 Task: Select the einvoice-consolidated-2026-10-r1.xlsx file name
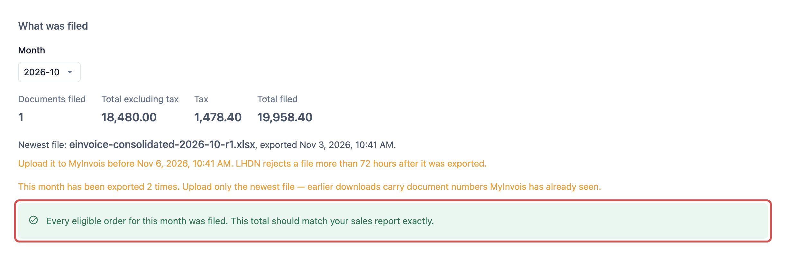(x=162, y=145)
